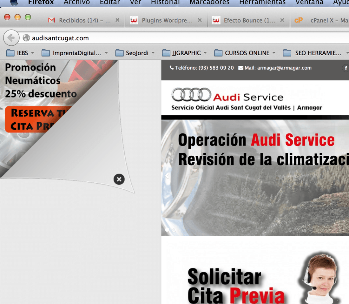Click the phone icon next to Teléfono

coord(172,68)
